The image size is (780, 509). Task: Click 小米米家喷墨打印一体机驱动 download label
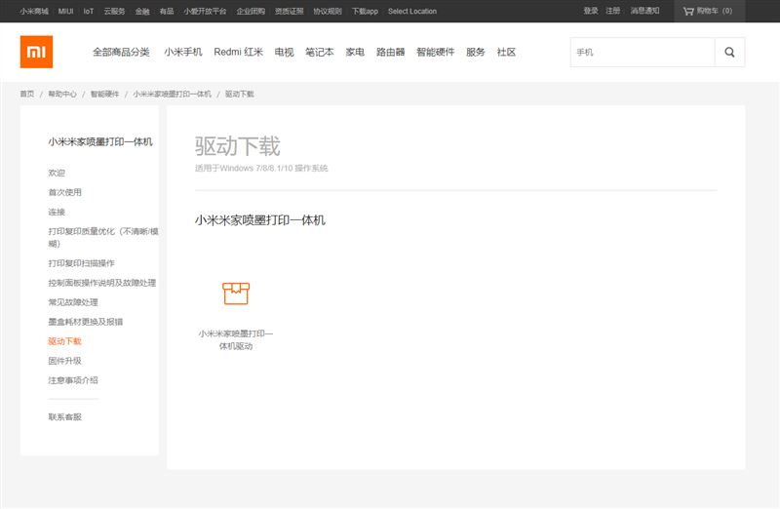pos(236,340)
